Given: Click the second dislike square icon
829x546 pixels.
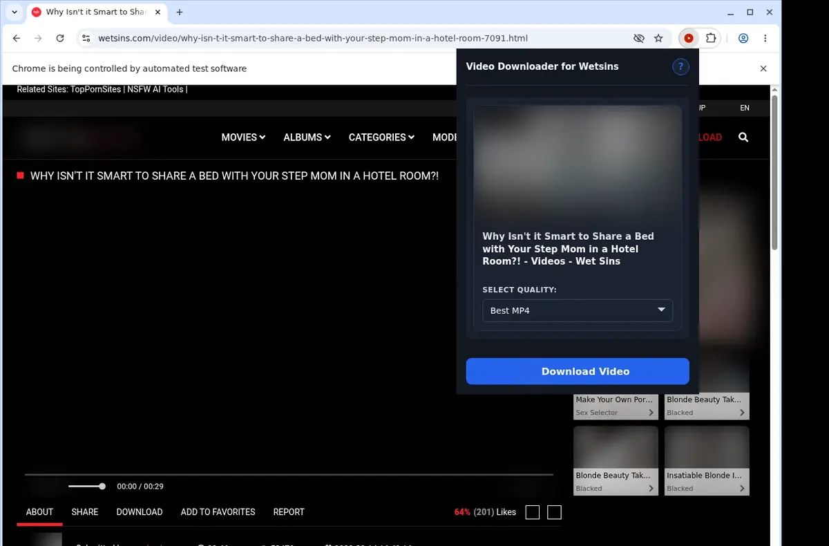Looking at the screenshot, I should 554,512.
